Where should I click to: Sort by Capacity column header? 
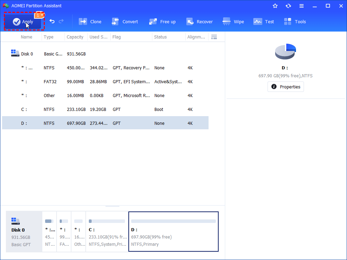click(75, 37)
